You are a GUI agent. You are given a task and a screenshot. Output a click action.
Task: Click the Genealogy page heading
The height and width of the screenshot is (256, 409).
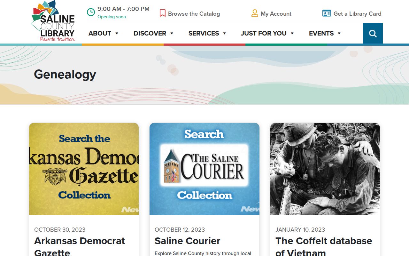[65, 74]
